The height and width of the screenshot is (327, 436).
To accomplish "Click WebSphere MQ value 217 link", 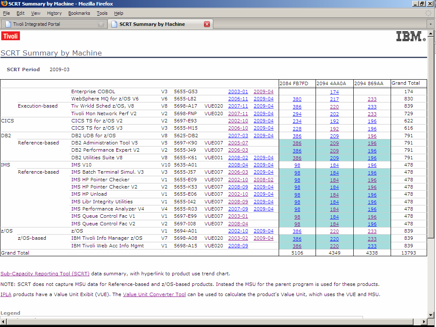I will click(x=334, y=99).
